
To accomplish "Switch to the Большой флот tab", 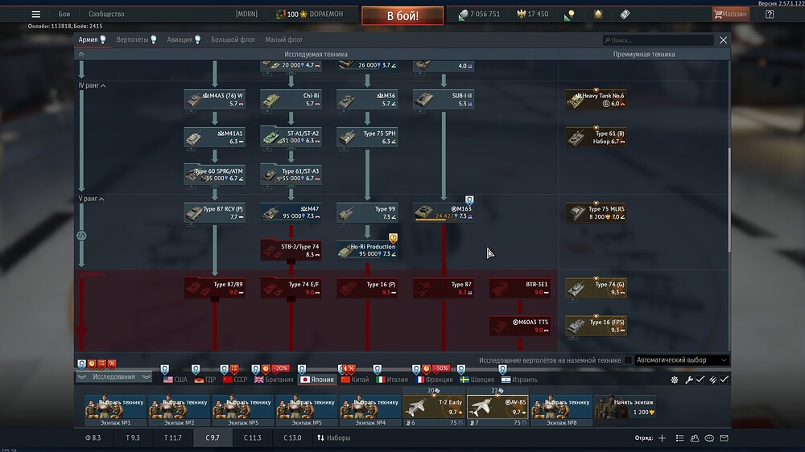I will tap(233, 39).
